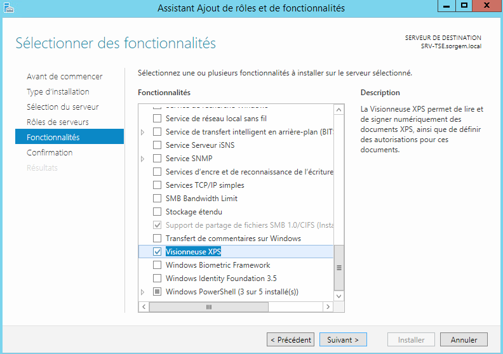Uncheck the Visionneuse XPS checkbox
503x354 pixels.
click(x=158, y=252)
